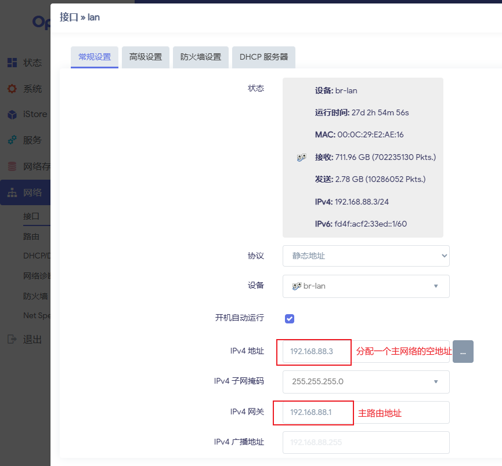The image size is (502, 466).
Task: Click the IPv4 网关 input field
Action: [x=317, y=412]
